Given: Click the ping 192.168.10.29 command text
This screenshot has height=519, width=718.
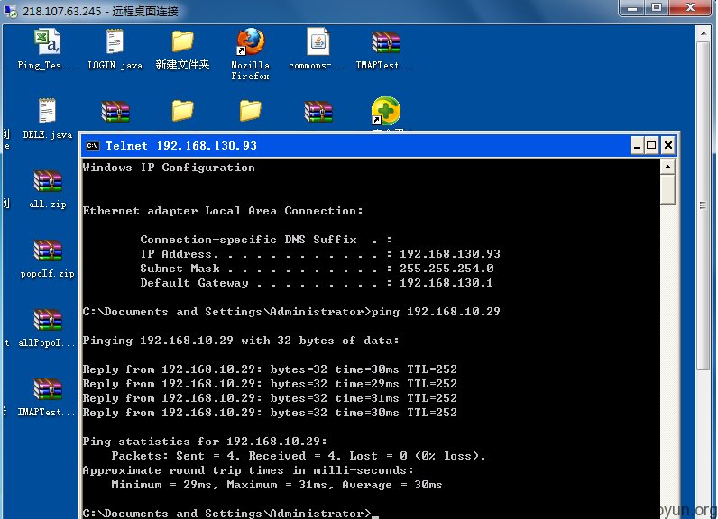Looking at the screenshot, I should click(x=436, y=312).
